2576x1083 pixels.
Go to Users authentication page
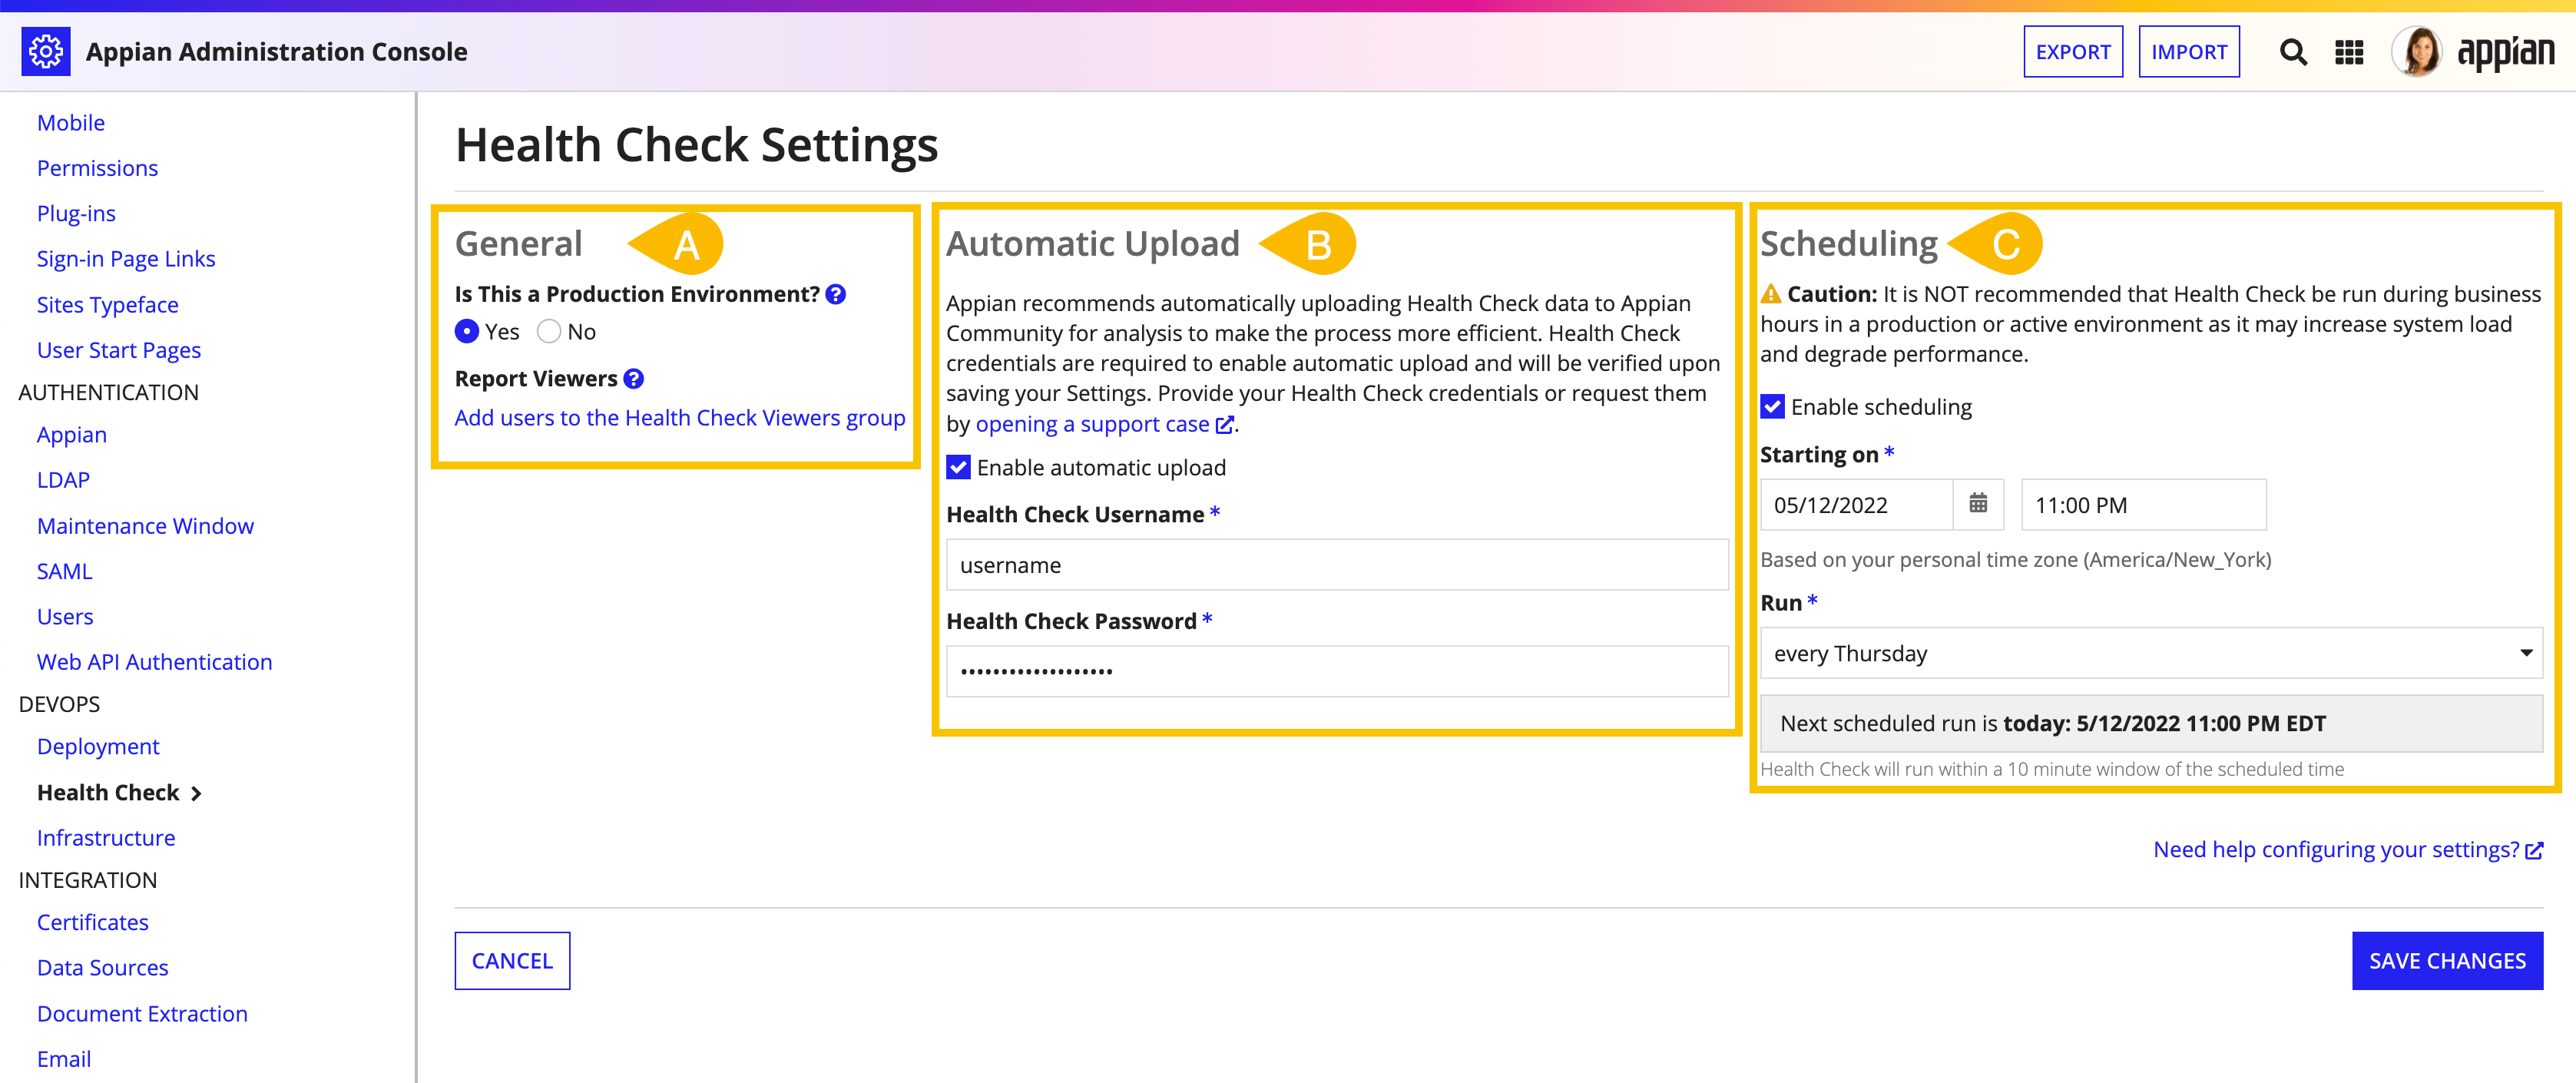[65, 617]
